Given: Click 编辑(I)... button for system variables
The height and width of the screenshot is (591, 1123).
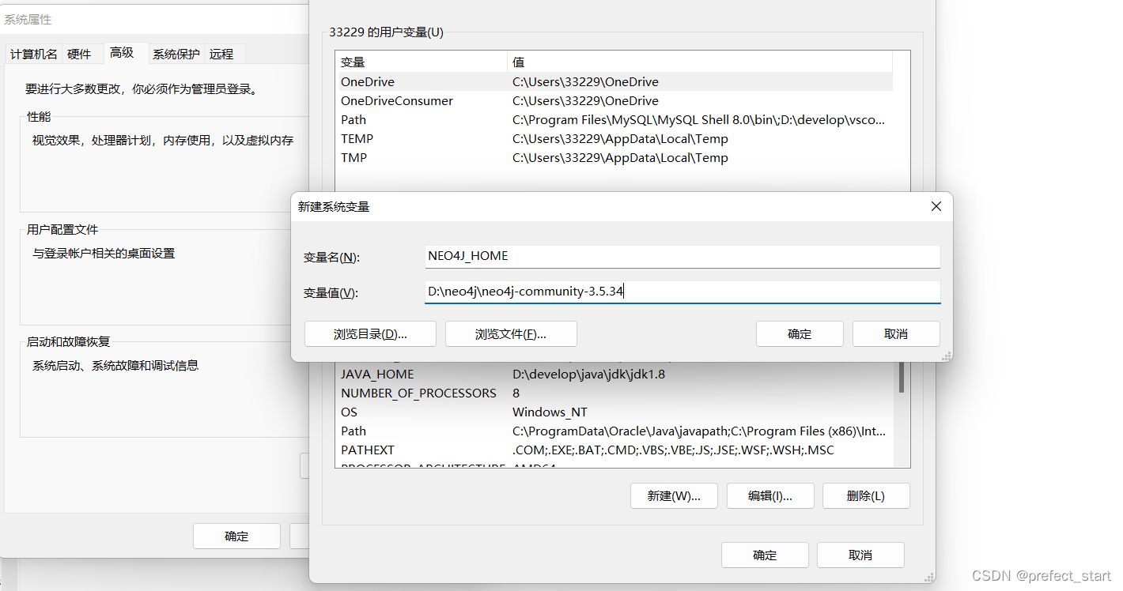Looking at the screenshot, I should [770, 496].
